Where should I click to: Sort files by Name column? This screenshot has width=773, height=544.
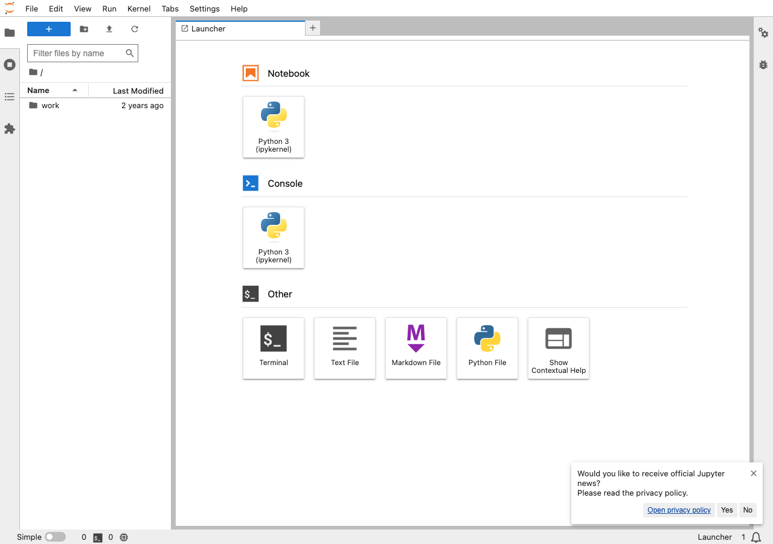point(54,90)
